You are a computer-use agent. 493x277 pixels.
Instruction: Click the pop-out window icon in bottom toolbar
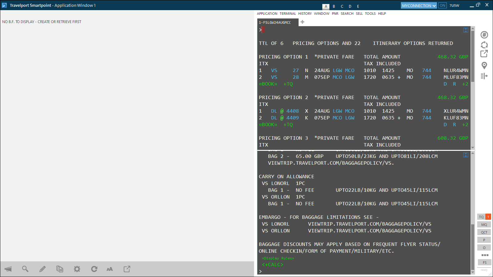pos(127,269)
